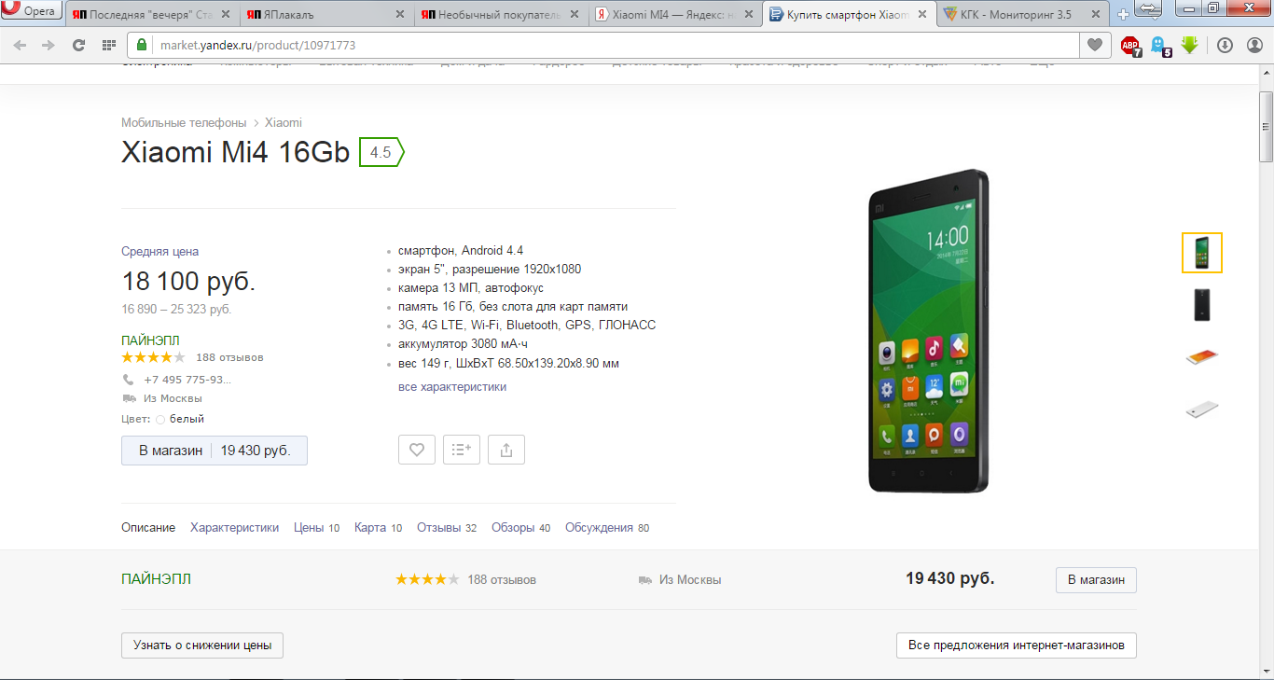Select the front-view phone thumbnail
This screenshot has height=680, width=1274.
click(x=1202, y=253)
